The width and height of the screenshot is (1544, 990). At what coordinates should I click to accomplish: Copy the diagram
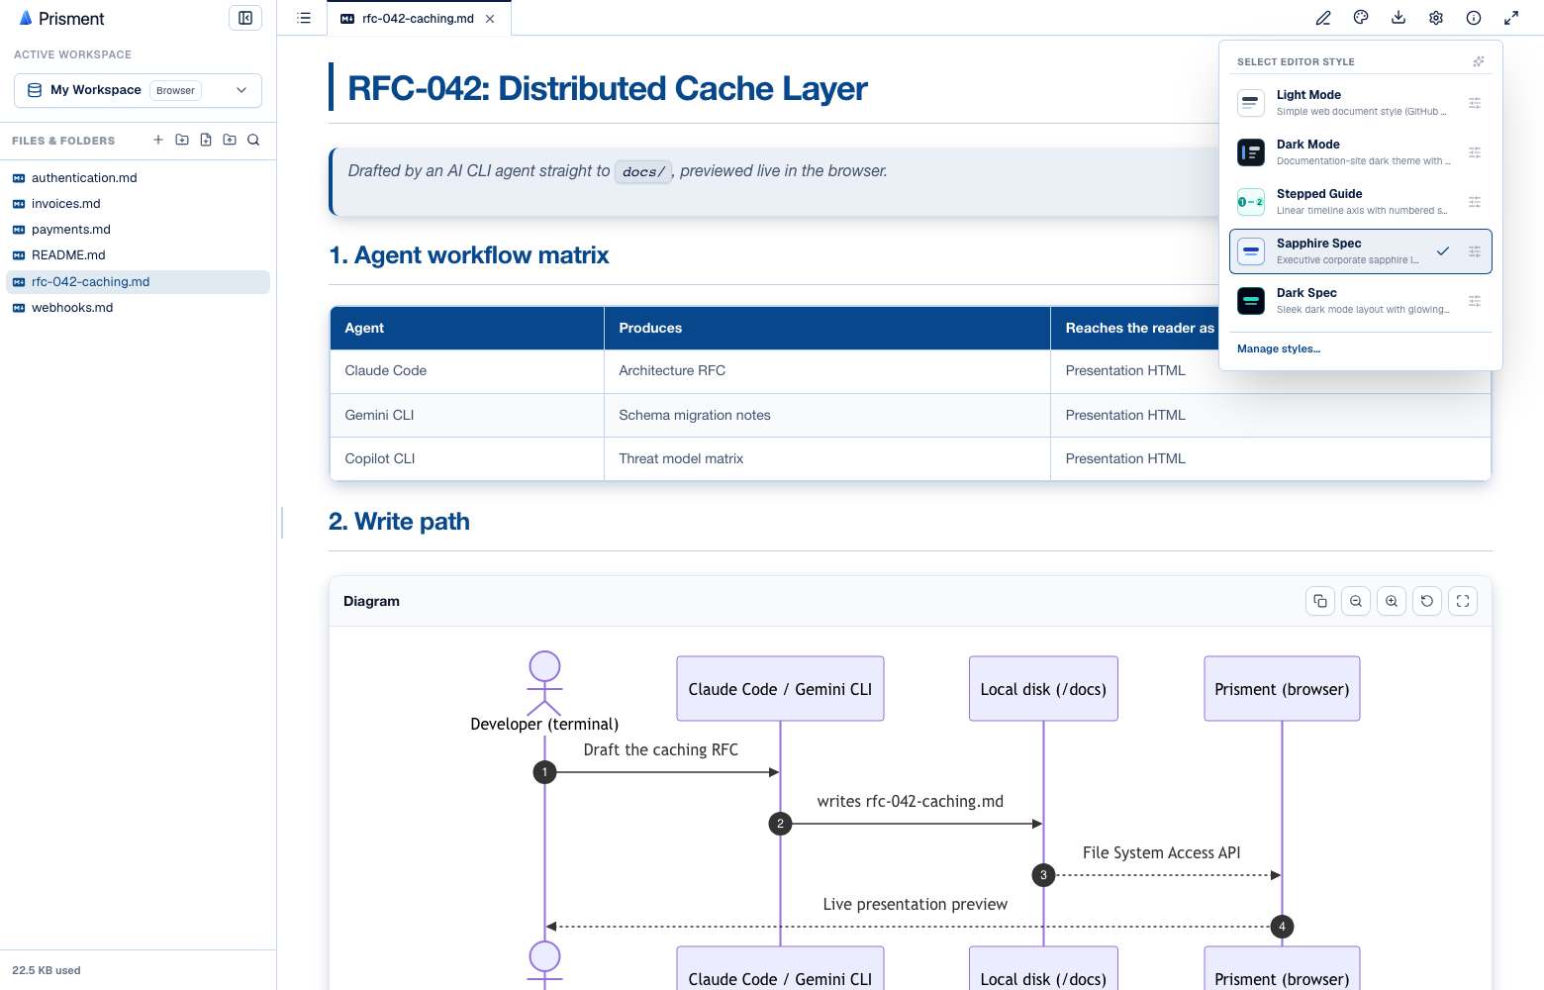[x=1320, y=601]
